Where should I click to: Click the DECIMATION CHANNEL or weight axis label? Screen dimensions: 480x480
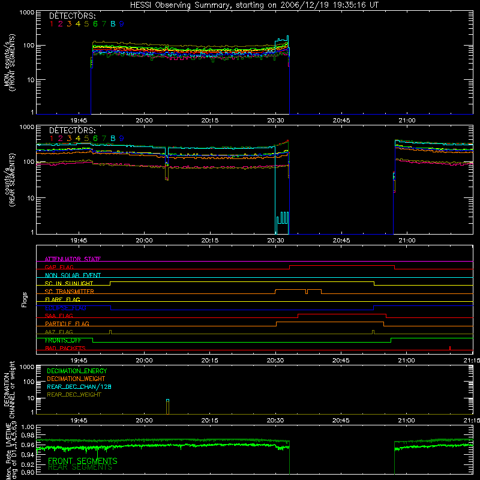click(x=9, y=389)
